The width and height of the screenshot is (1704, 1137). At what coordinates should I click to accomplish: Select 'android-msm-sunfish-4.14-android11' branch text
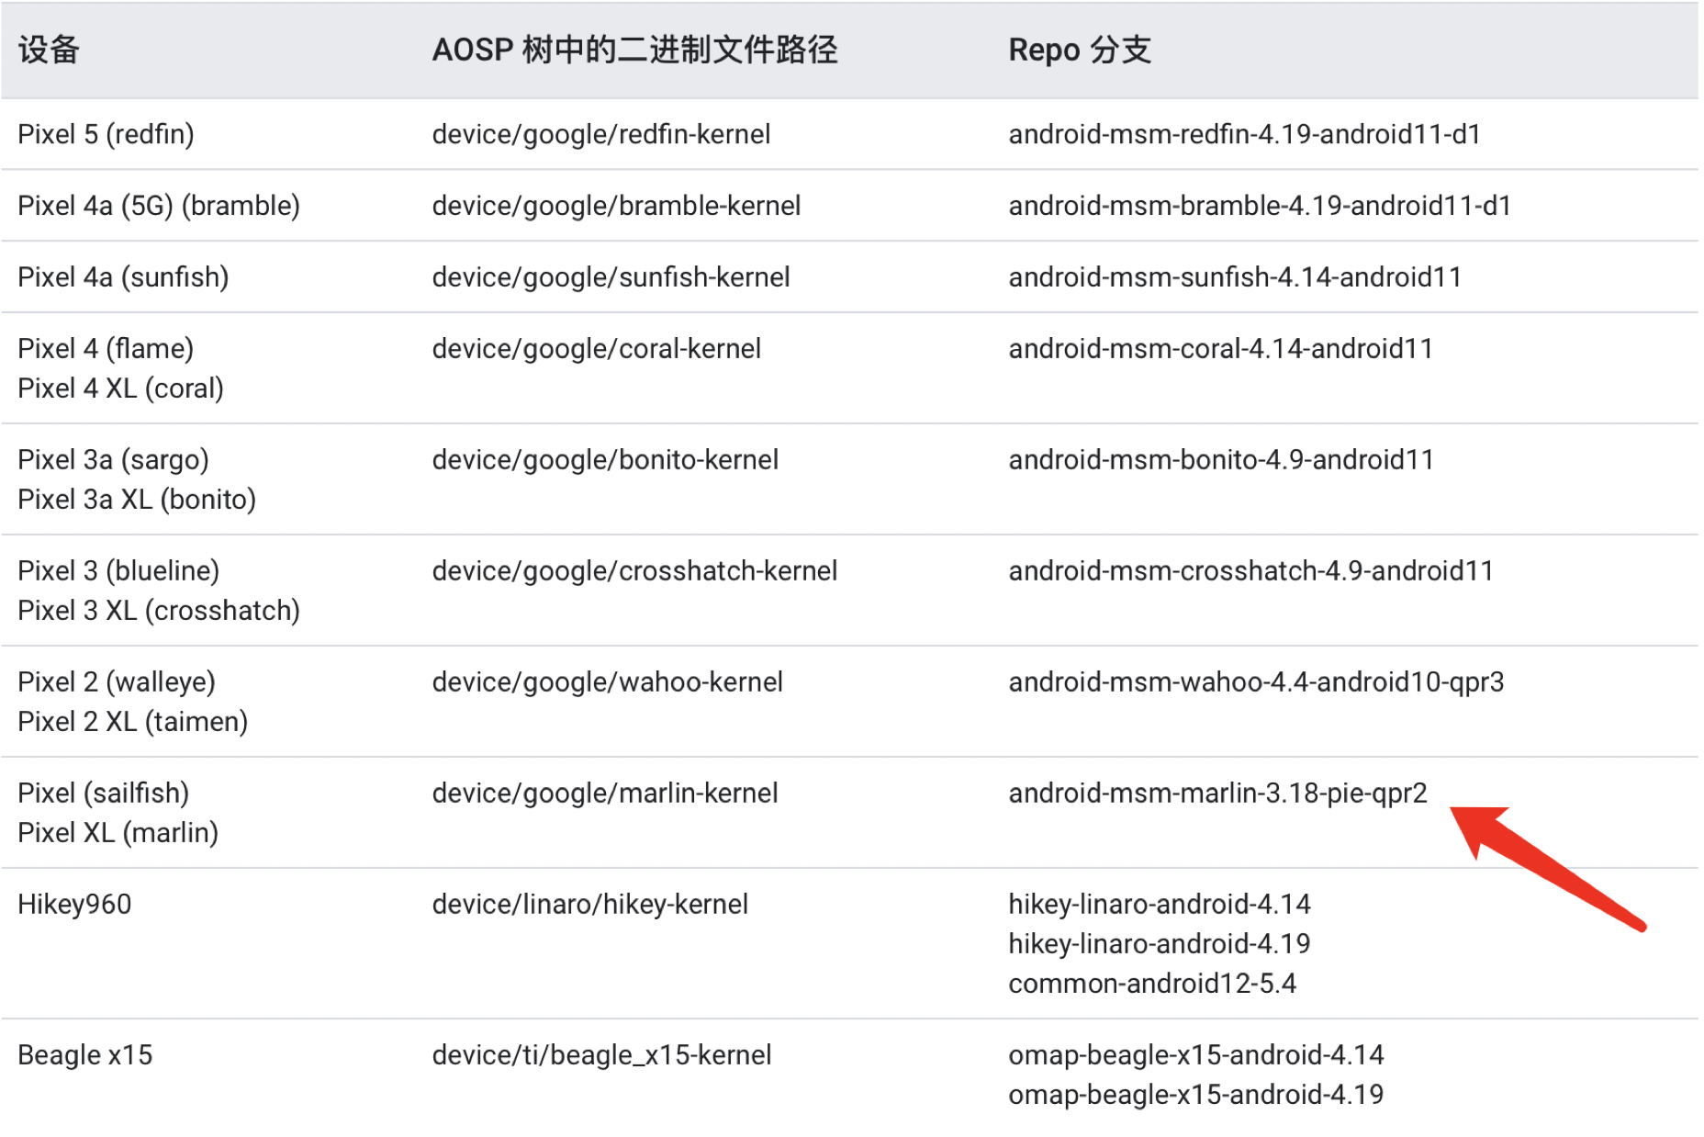point(1235,278)
